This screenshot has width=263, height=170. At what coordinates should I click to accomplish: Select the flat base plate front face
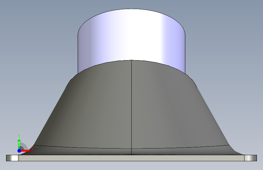coord(131,158)
